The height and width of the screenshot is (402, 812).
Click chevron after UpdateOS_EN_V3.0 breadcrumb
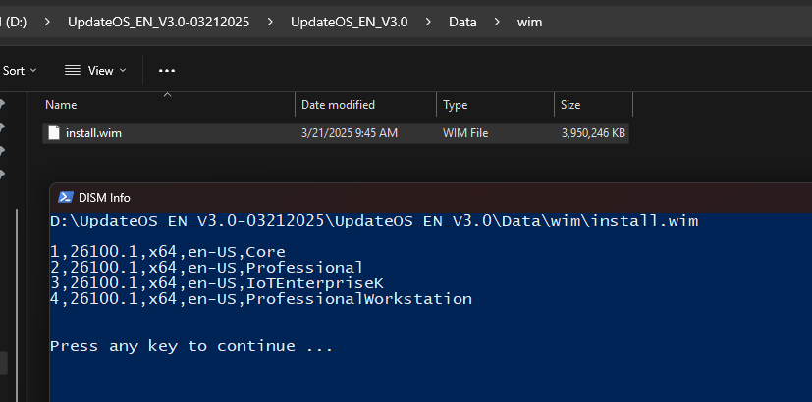[428, 22]
